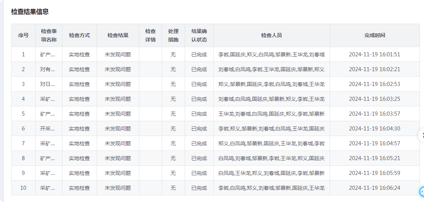Open the blue chat assistant floating icon
Viewport: 424px width, 202px height.
421,192
